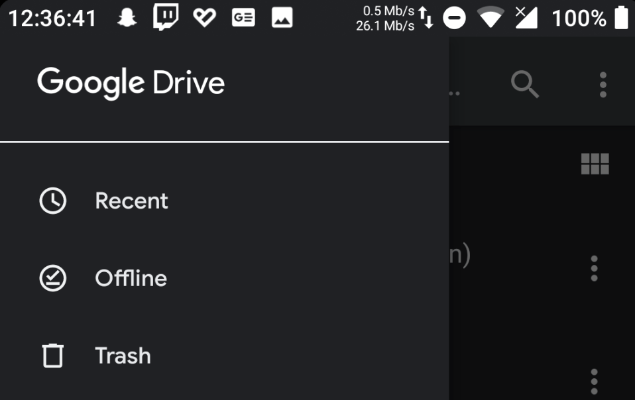
Task: Open the Recent menu item
Action: coord(224,201)
